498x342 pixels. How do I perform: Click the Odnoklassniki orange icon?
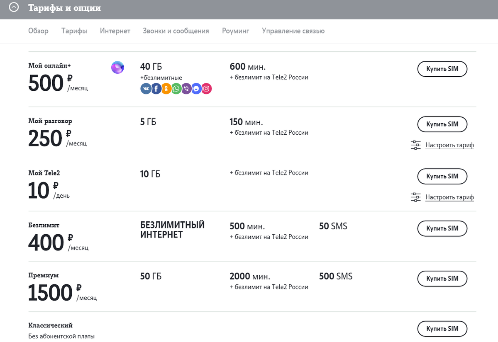click(x=166, y=88)
